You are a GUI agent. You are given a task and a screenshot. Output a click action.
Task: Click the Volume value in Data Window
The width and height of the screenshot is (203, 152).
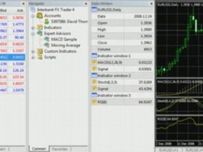tap(148, 49)
